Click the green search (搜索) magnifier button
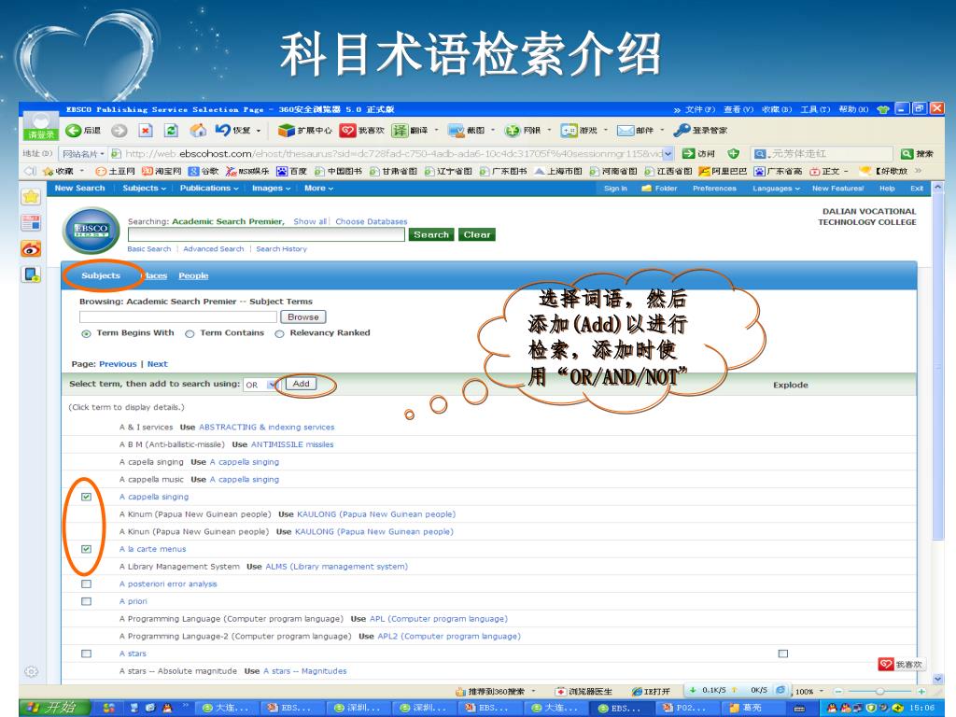Viewport: 956px width, 717px height. click(x=907, y=154)
